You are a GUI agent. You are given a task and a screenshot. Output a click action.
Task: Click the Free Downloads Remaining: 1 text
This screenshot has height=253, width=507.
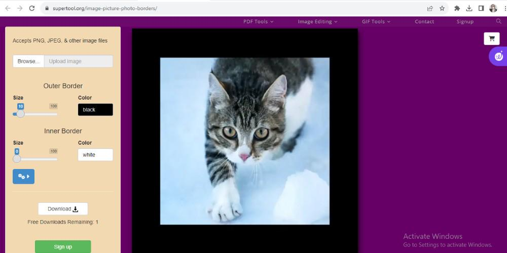(63, 222)
